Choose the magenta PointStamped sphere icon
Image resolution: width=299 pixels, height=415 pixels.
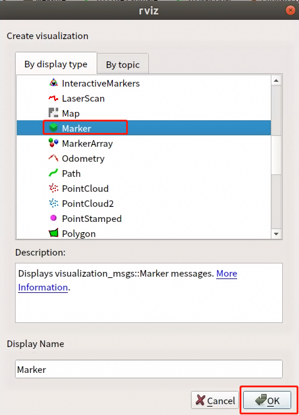tap(53, 218)
